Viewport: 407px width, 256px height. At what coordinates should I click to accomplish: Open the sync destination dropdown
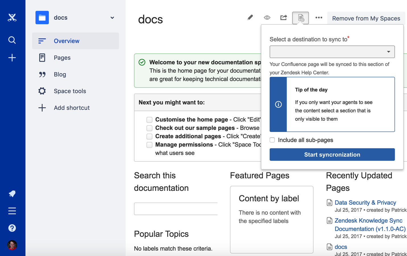(332, 52)
